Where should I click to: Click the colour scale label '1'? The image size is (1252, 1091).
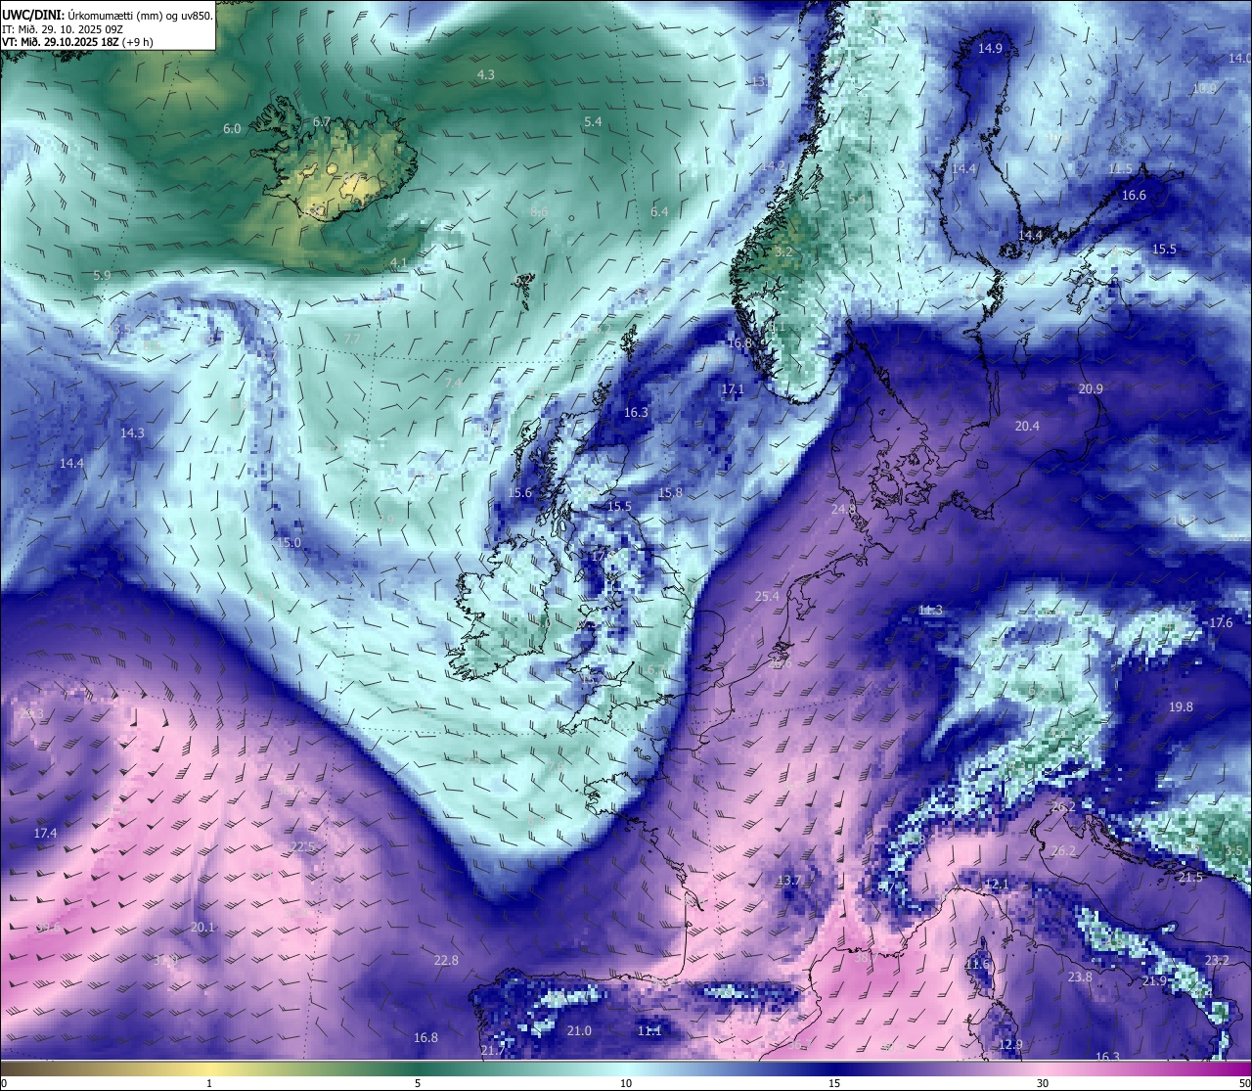coord(209,1083)
